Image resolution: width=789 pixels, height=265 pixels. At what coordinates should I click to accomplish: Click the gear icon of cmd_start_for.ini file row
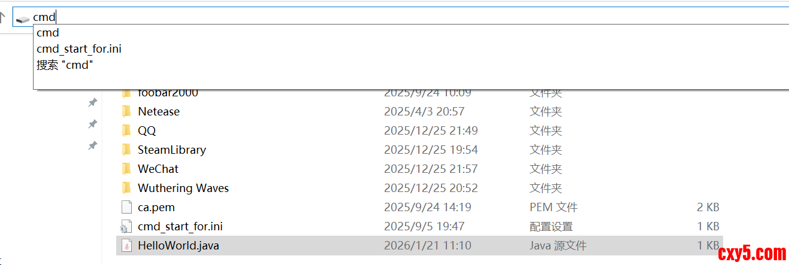tap(126, 227)
